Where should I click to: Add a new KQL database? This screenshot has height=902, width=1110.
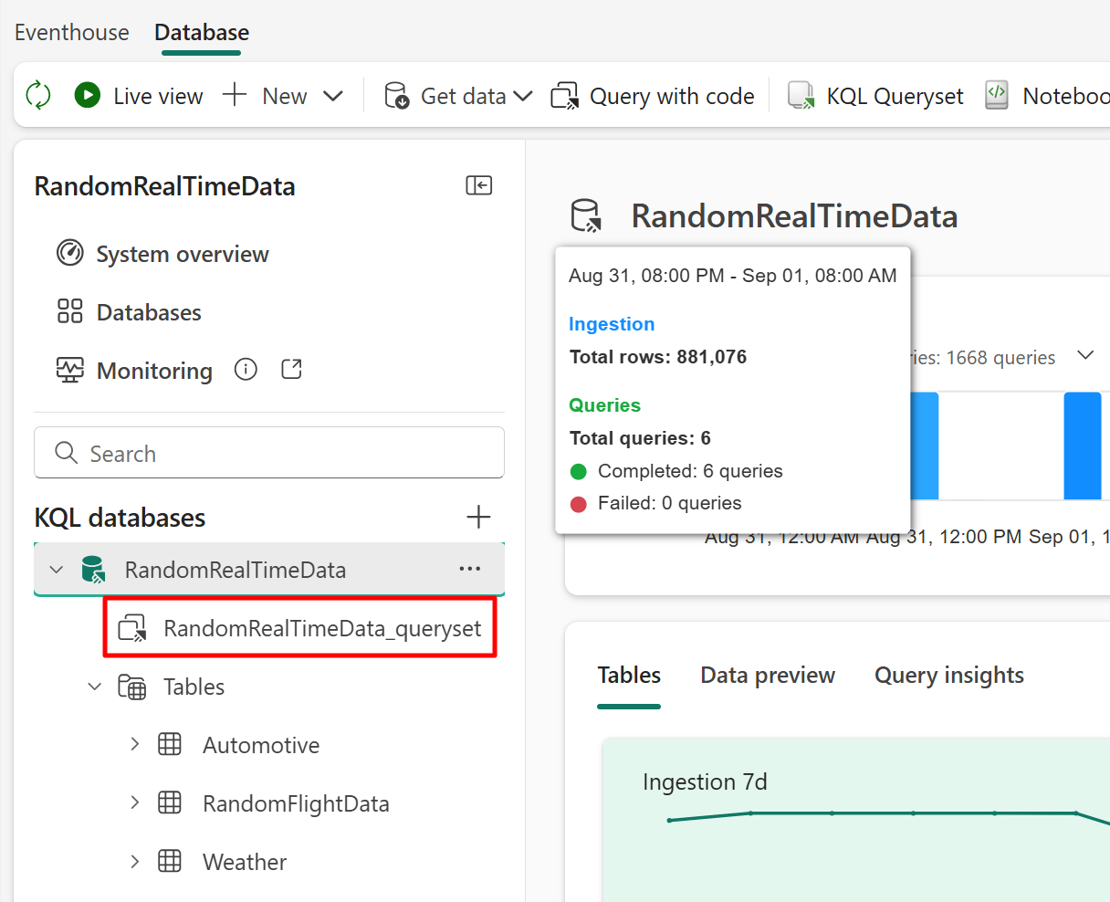(x=478, y=517)
